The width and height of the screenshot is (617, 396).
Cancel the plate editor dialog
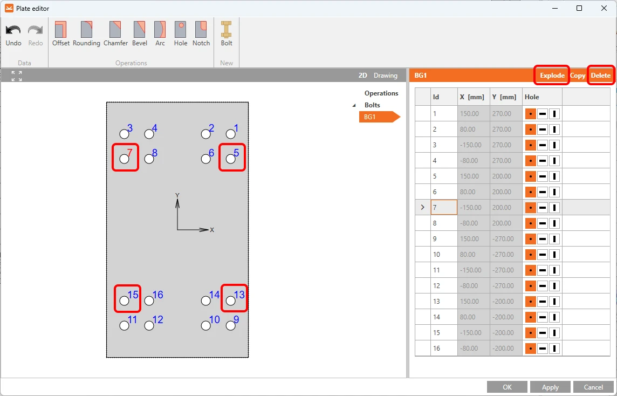coord(593,387)
